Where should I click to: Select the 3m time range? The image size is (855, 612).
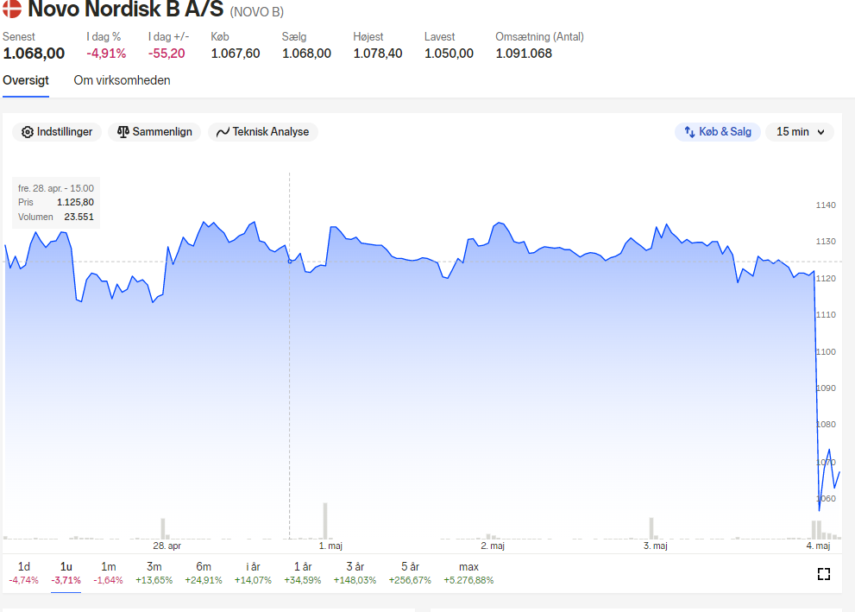[x=154, y=573]
